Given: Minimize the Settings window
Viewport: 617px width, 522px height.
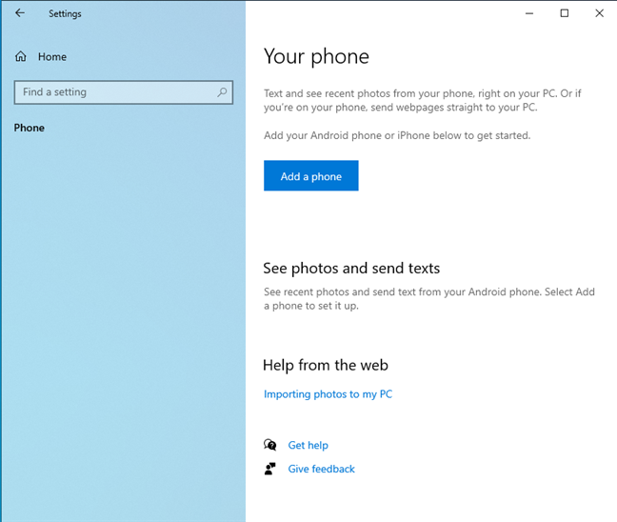Looking at the screenshot, I should coord(529,13).
